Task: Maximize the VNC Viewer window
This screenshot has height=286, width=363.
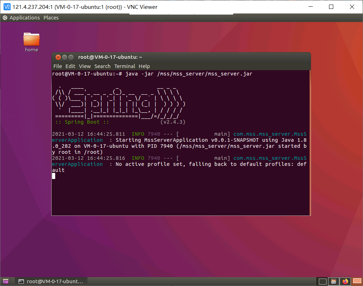Action: (331, 7)
